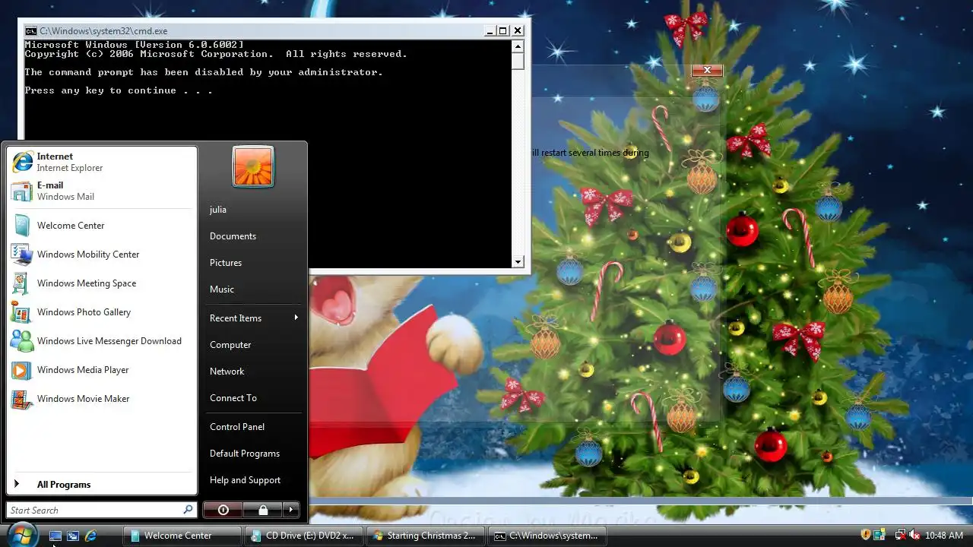The height and width of the screenshot is (547, 973).
Task: Switch to CD Drive (E:) taskbar button
Action: click(304, 536)
